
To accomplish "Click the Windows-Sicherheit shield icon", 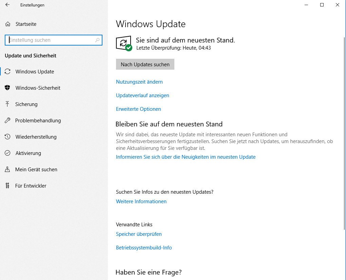I will (x=7, y=88).
